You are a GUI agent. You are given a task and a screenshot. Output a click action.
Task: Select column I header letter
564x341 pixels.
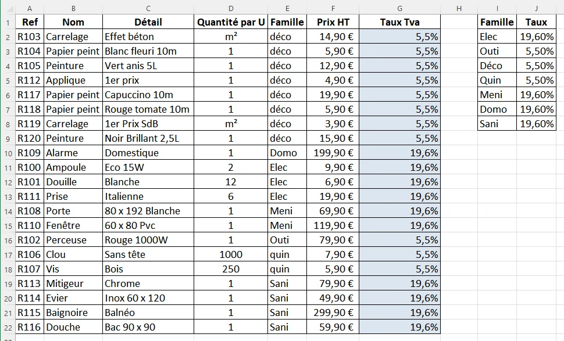(497, 8)
